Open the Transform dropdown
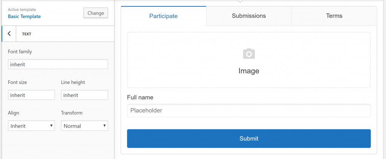386x159 pixels. pos(84,126)
